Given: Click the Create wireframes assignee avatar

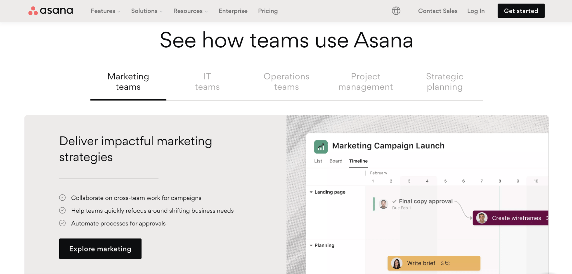Looking at the screenshot, I should pos(482,218).
